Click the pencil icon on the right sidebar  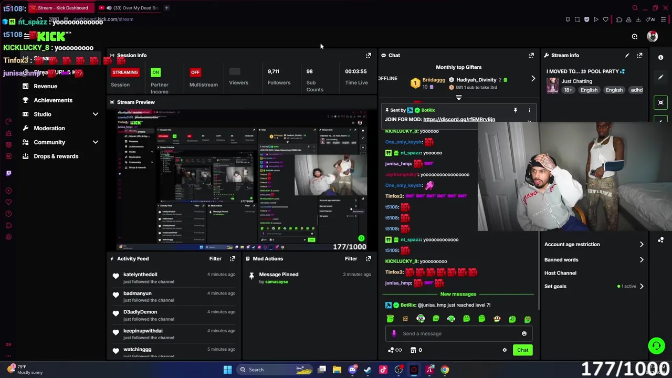pyautogui.click(x=661, y=77)
